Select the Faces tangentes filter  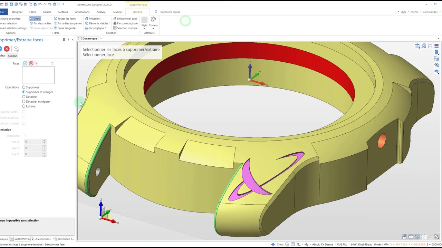click(x=65, y=28)
